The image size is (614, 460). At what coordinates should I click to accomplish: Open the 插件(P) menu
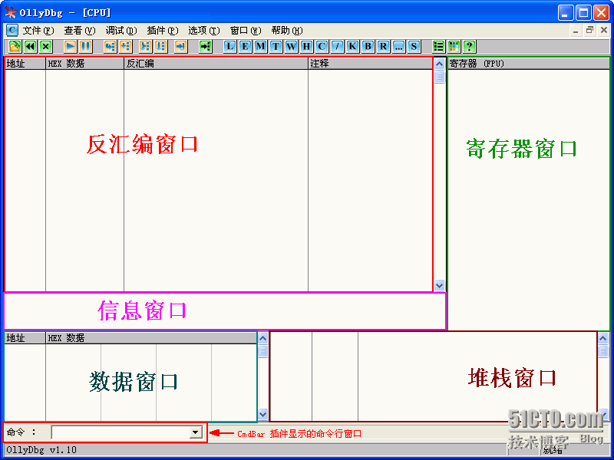pyautogui.click(x=163, y=31)
